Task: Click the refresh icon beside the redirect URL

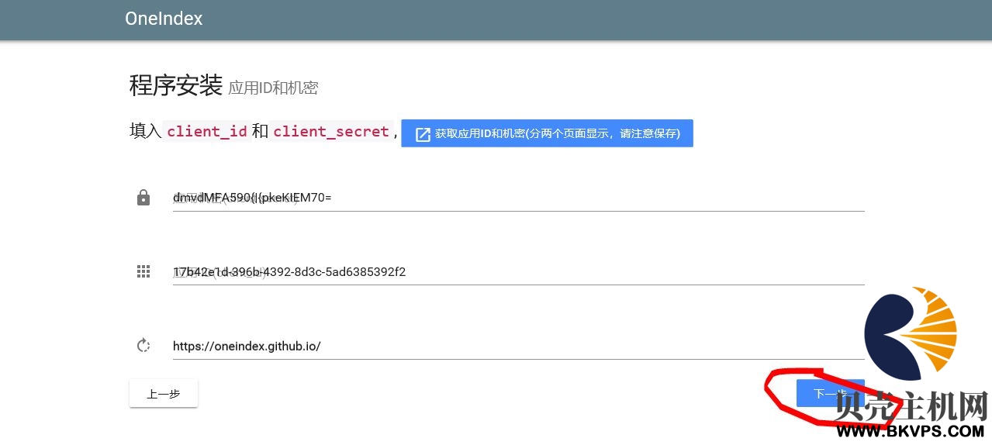Action: pyautogui.click(x=143, y=346)
